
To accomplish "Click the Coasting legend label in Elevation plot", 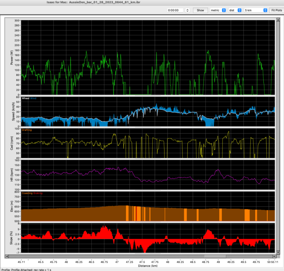I will [27, 193].
